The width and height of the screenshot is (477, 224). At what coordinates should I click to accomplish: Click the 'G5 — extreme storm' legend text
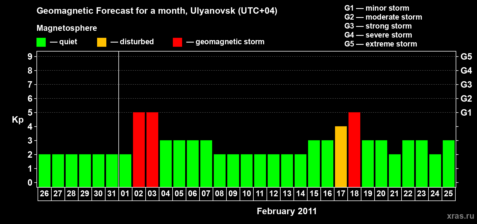(381, 44)
